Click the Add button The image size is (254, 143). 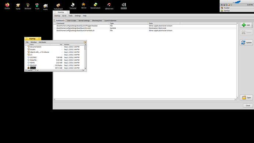246,25
